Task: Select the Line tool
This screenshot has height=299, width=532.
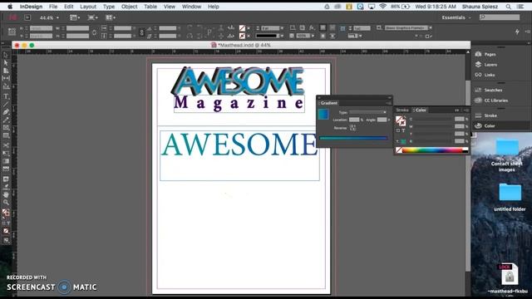Action: pyautogui.click(x=6, y=104)
